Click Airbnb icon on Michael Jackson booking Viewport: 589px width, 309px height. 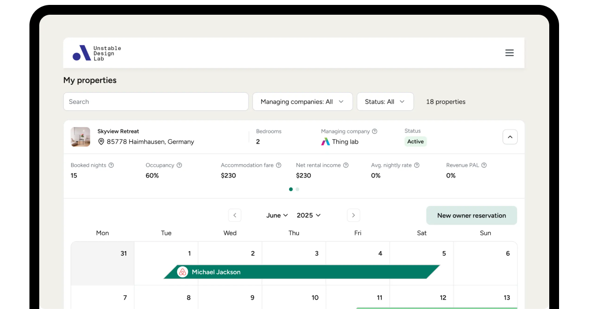[183, 272]
